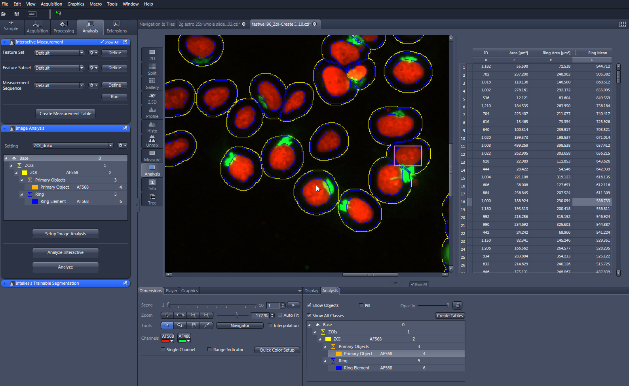Open the Feature Set Default dropdown
Image resolution: width=629 pixels, height=386 pixels.
coord(59,53)
